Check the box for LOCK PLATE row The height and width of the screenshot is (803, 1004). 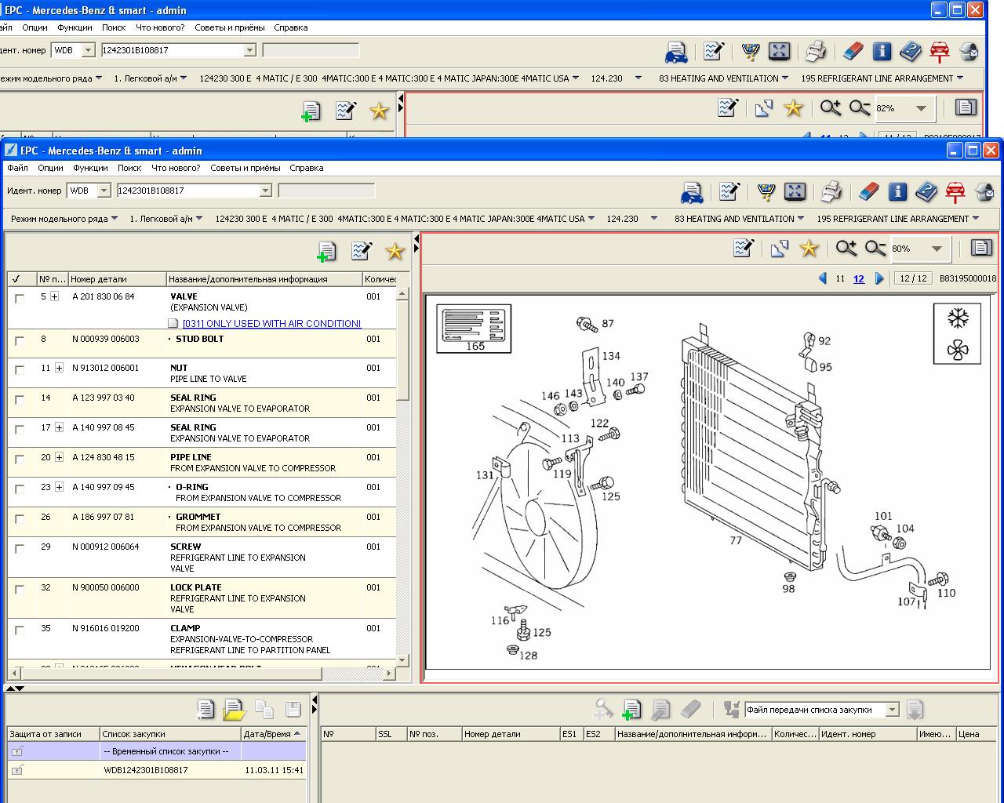point(20,589)
